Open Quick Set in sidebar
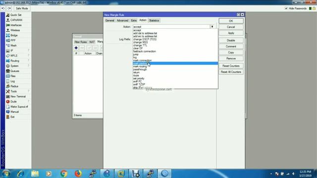This screenshot has width=317, height=178. click(x=16, y=15)
